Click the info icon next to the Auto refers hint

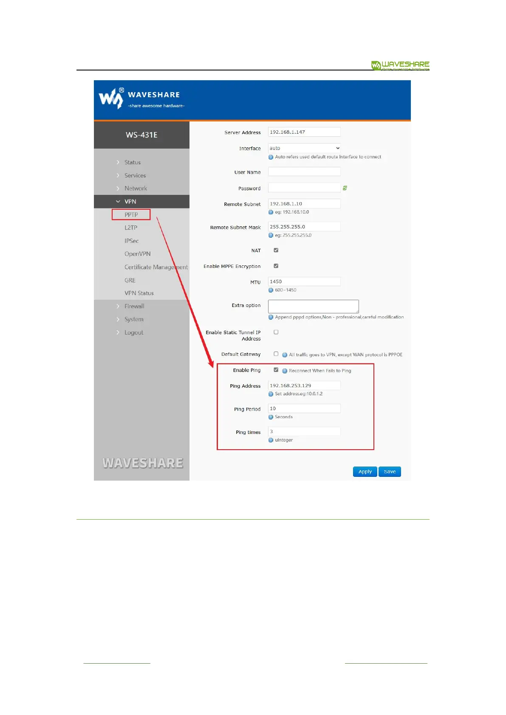pos(271,157)
